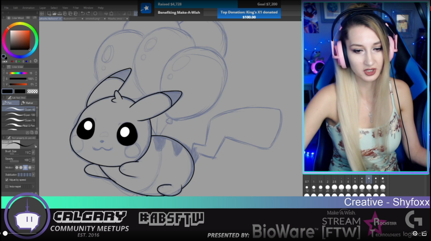Select the first anti-aliasing option (none)
The image size is (431, 241).
pyautogui.click(x=17, y=167)
